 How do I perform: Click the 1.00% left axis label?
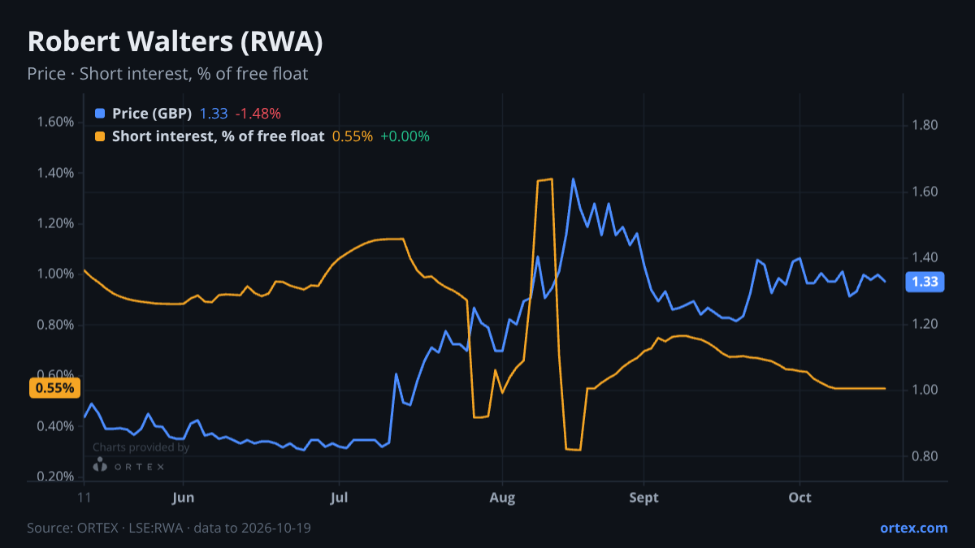tap(56, 274)
